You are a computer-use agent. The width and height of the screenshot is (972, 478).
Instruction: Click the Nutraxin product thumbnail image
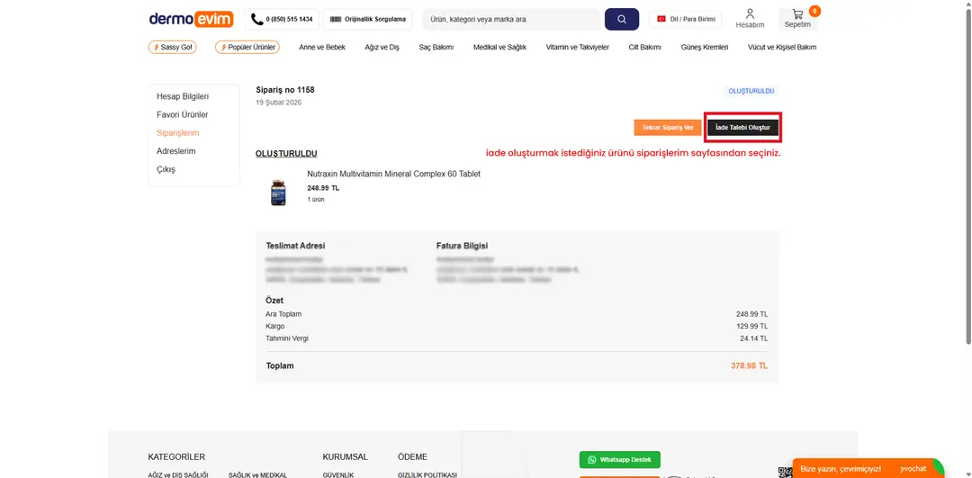point(278,192)
